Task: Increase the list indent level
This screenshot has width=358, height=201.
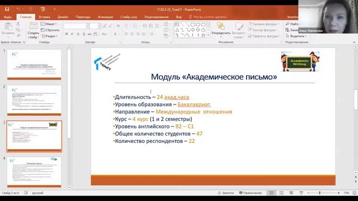Action: 150,26
